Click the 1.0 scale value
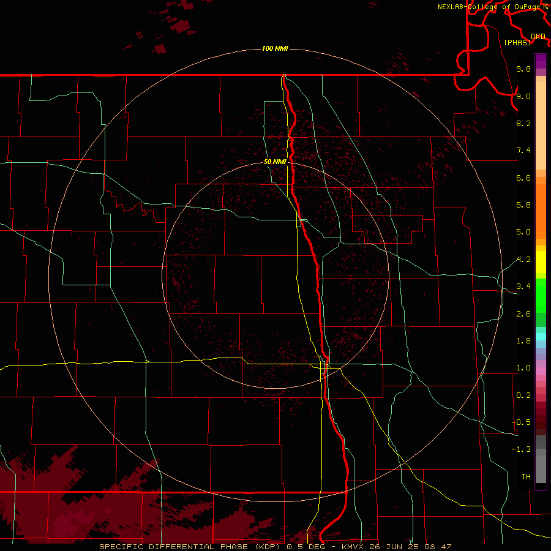This screenshot has width=551, height=551. coord(523,368)
